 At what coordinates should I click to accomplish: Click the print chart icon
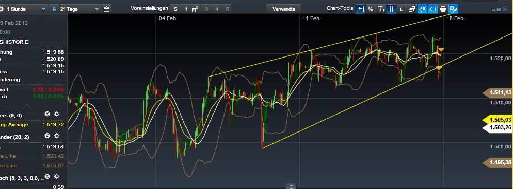pos(443,9)
